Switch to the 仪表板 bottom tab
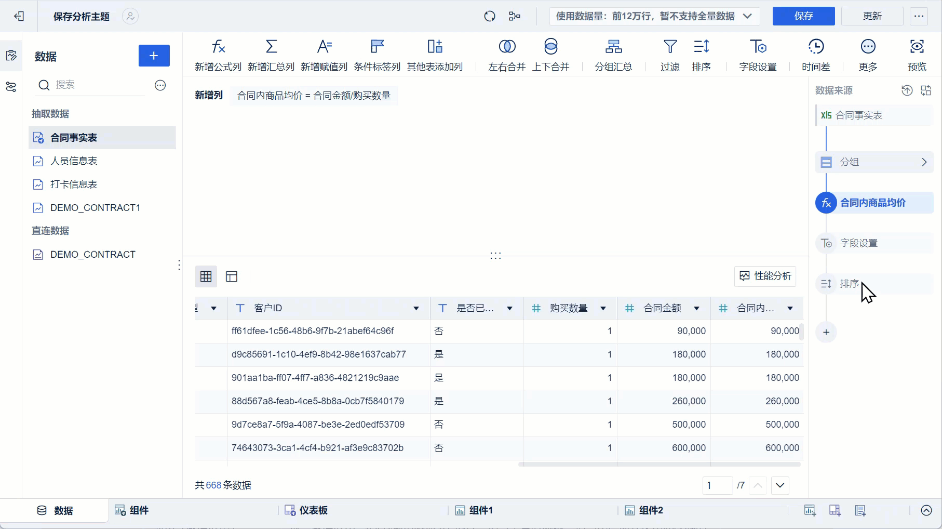 click(306, 510)
